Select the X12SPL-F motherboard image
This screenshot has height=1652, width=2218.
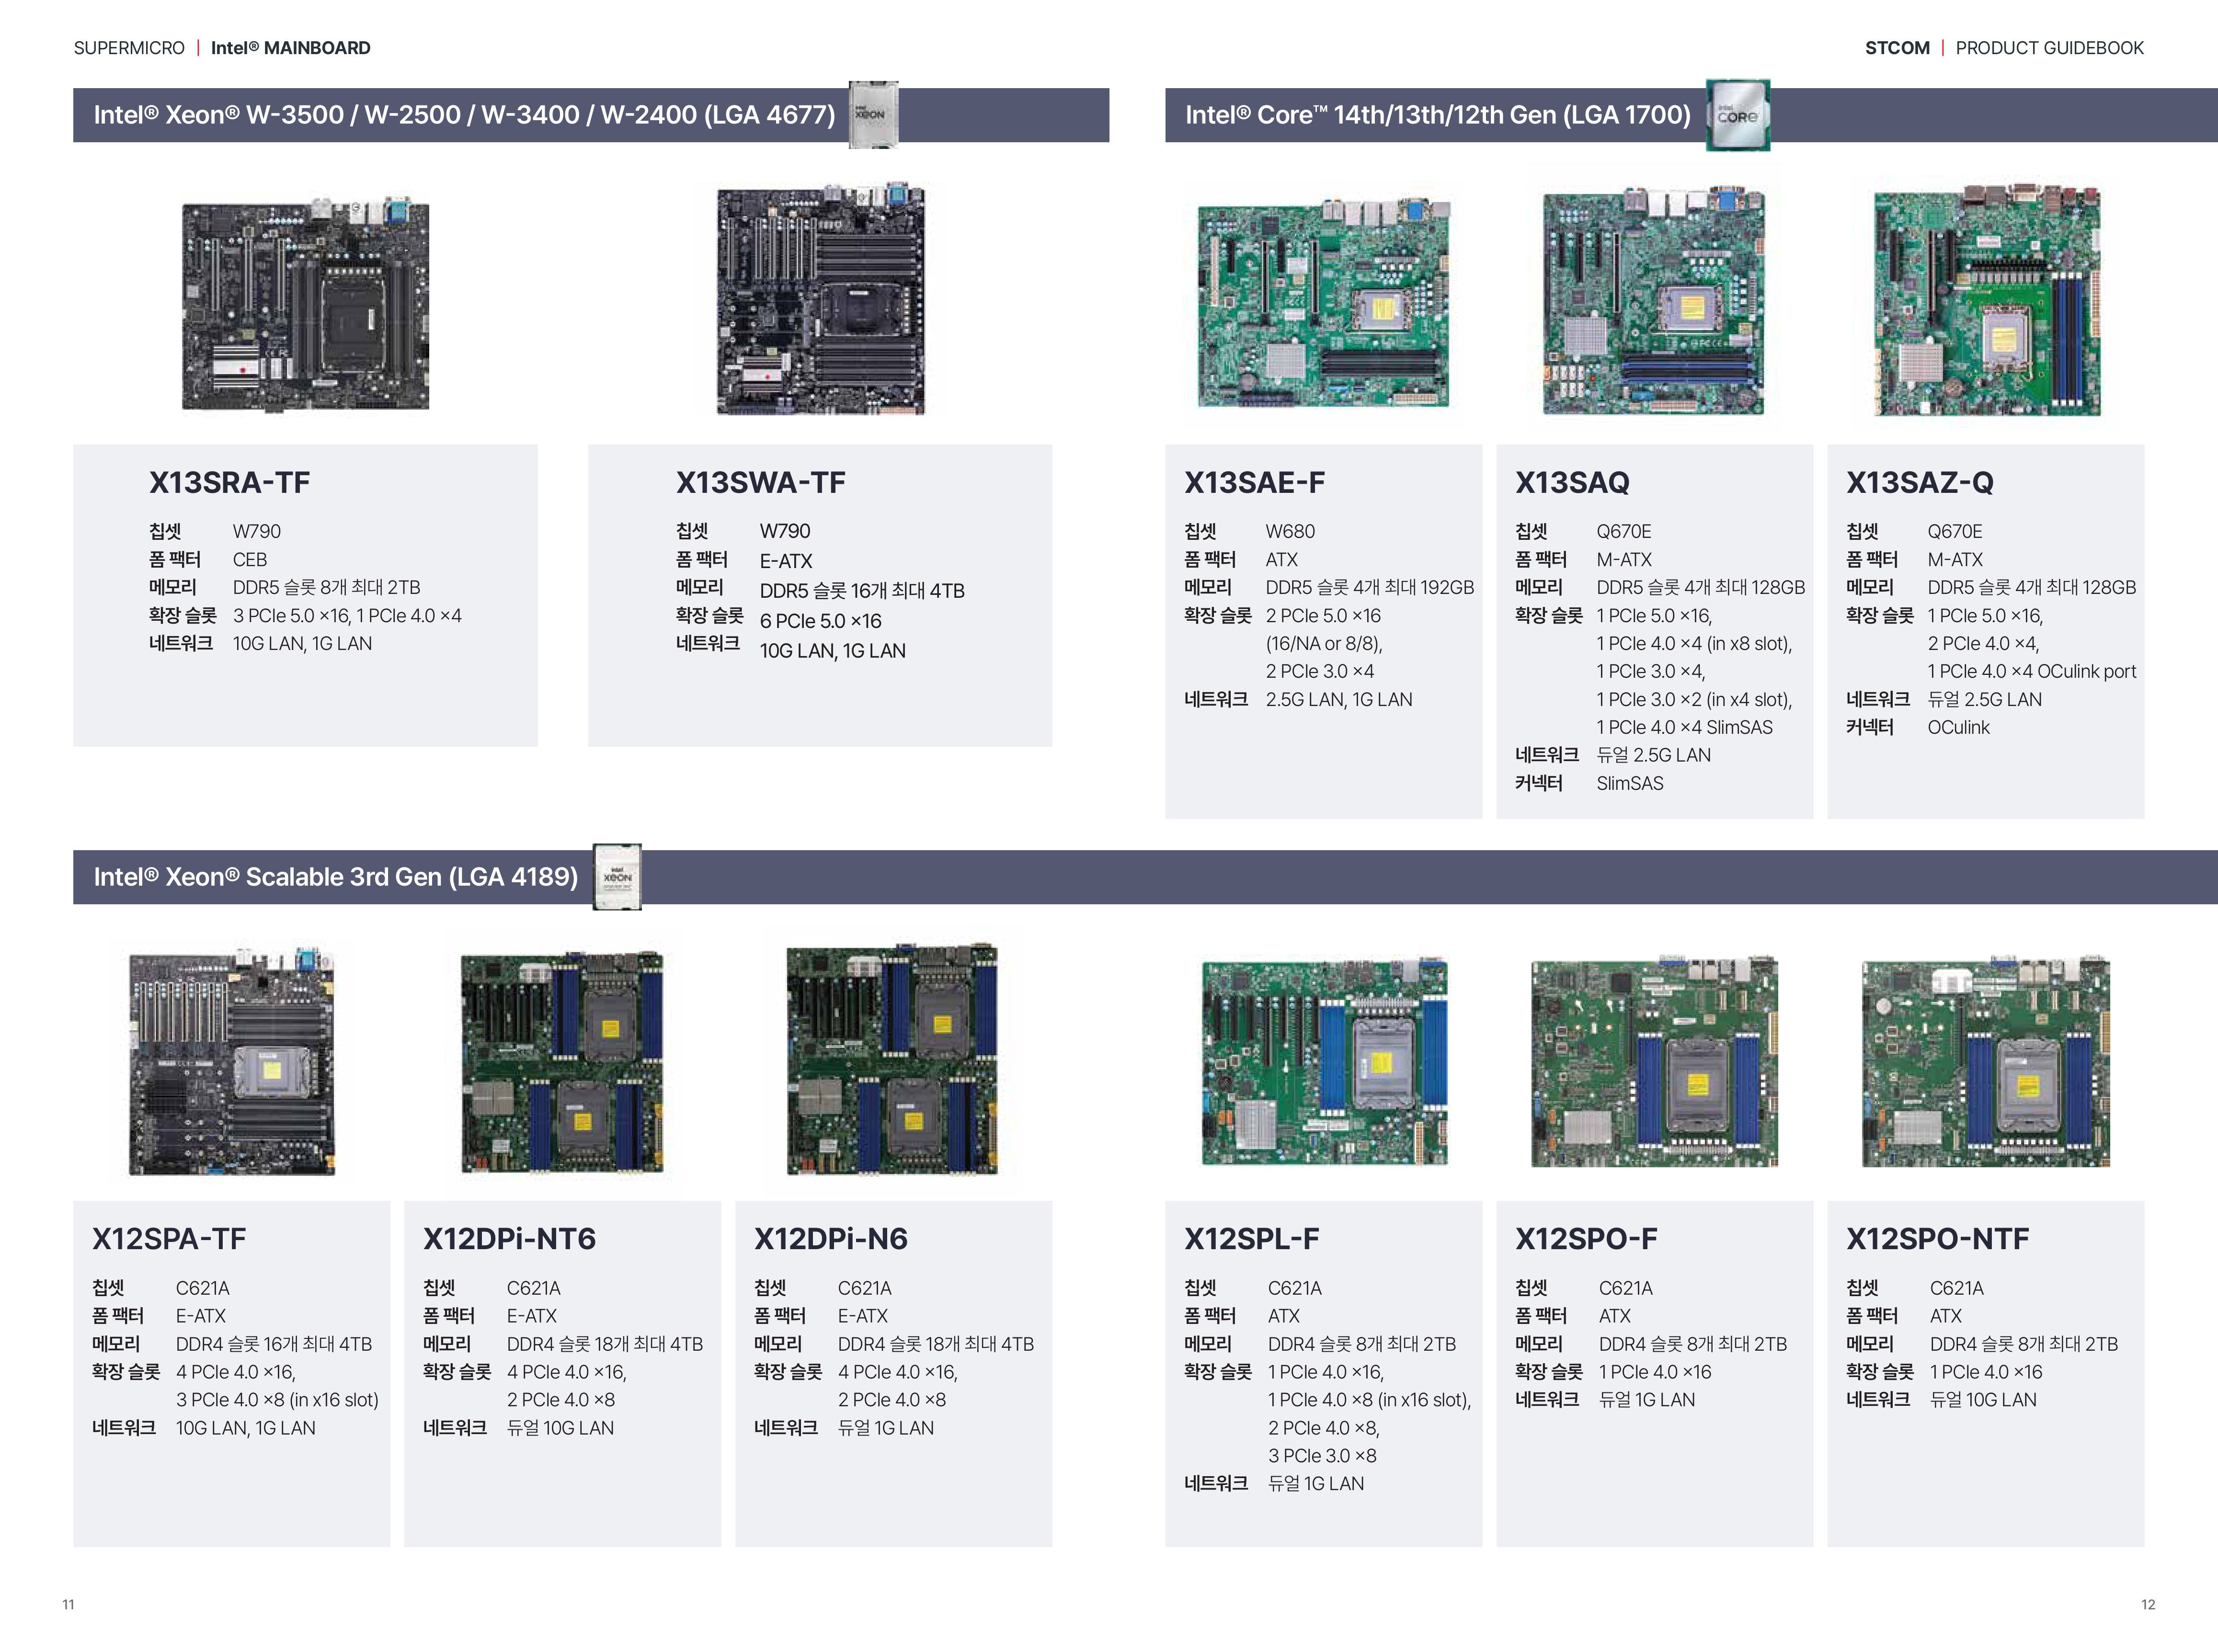pos(1324,1061)
